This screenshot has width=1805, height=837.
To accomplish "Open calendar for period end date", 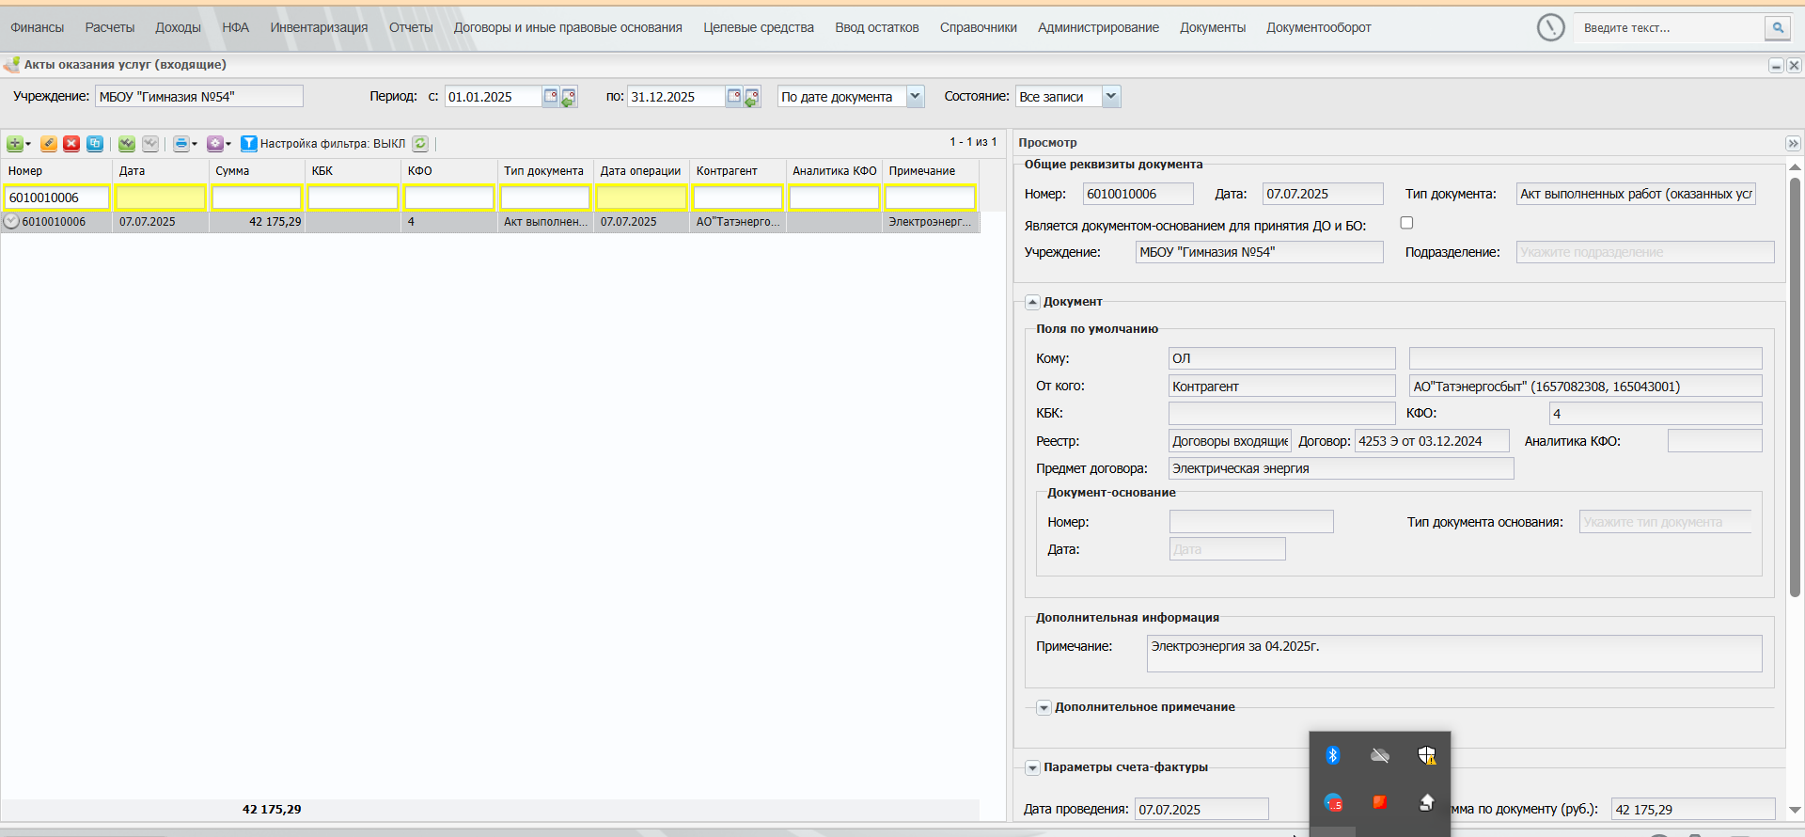I will click(734, 96).
